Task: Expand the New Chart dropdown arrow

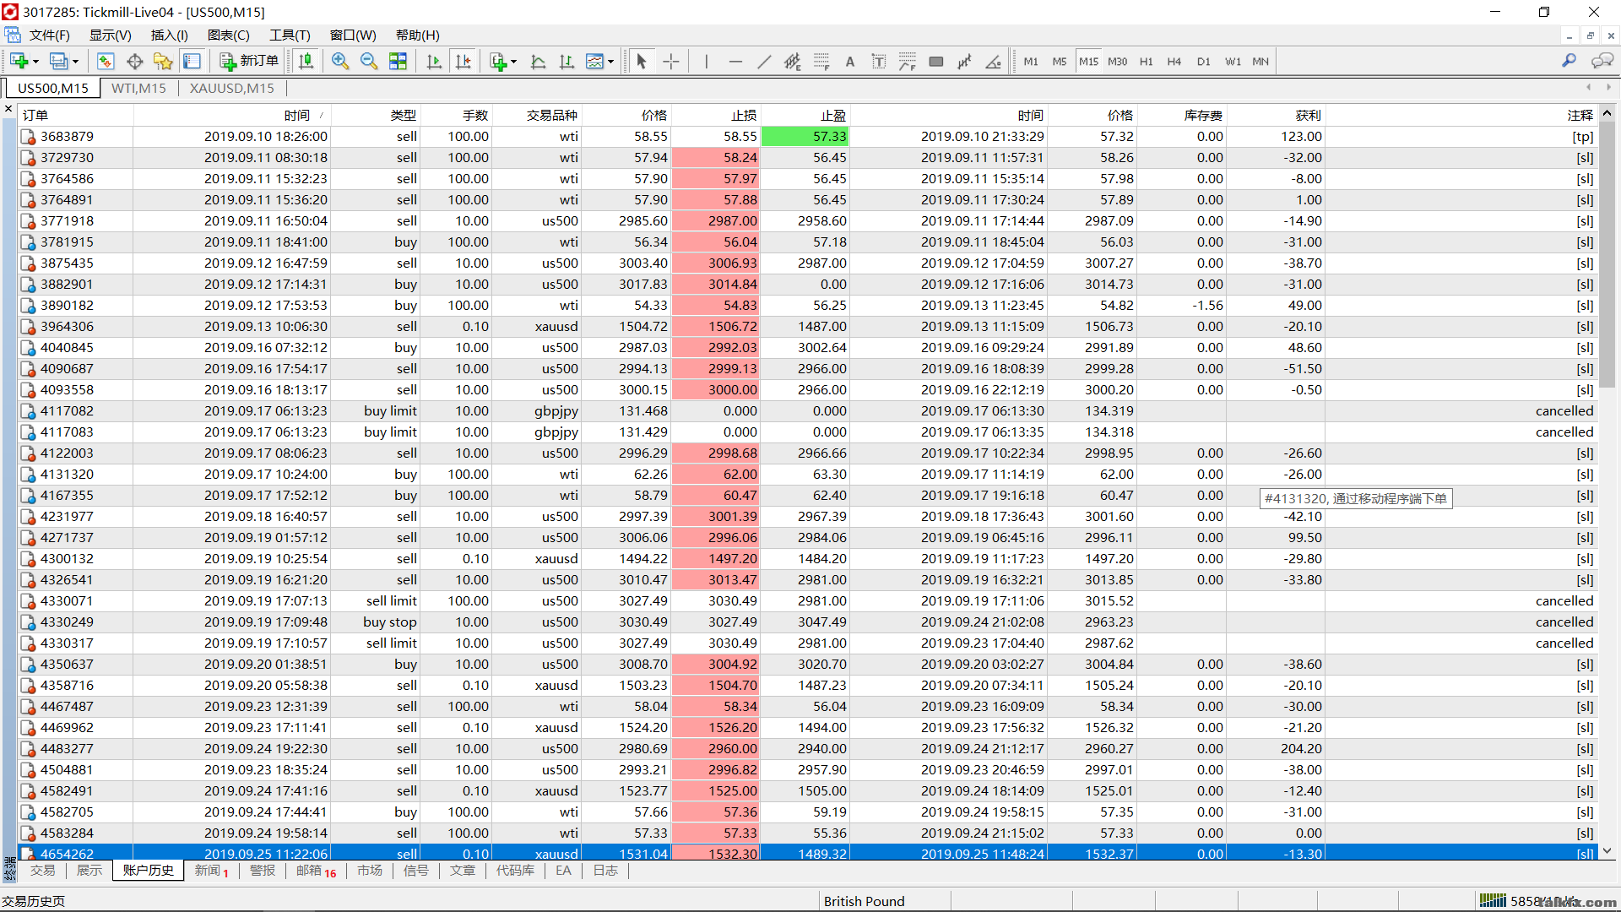Action: click(x=35, y=61)
